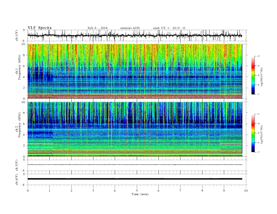The width and height of the screenshot is (277, 214).
Task: Select the "Feb. 6 , 2014" date text
Action: (x=98, y=28)
